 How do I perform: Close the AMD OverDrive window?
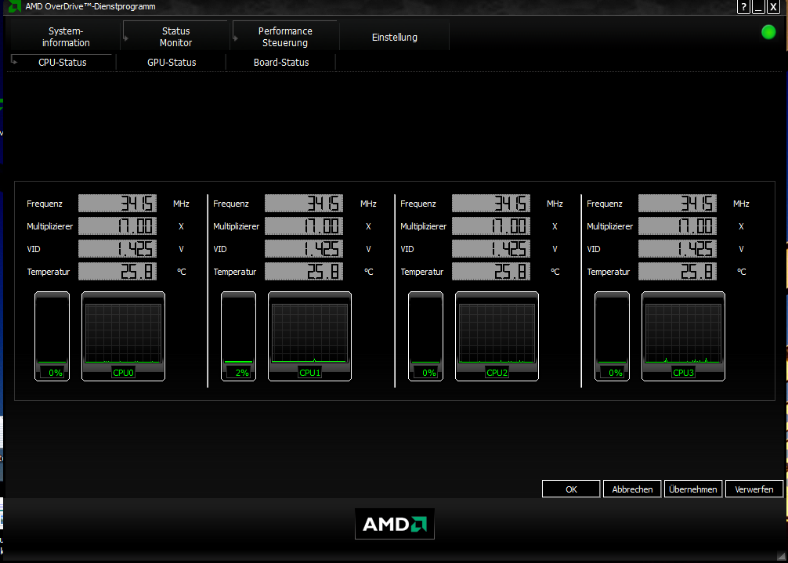(x=773, y=6)
